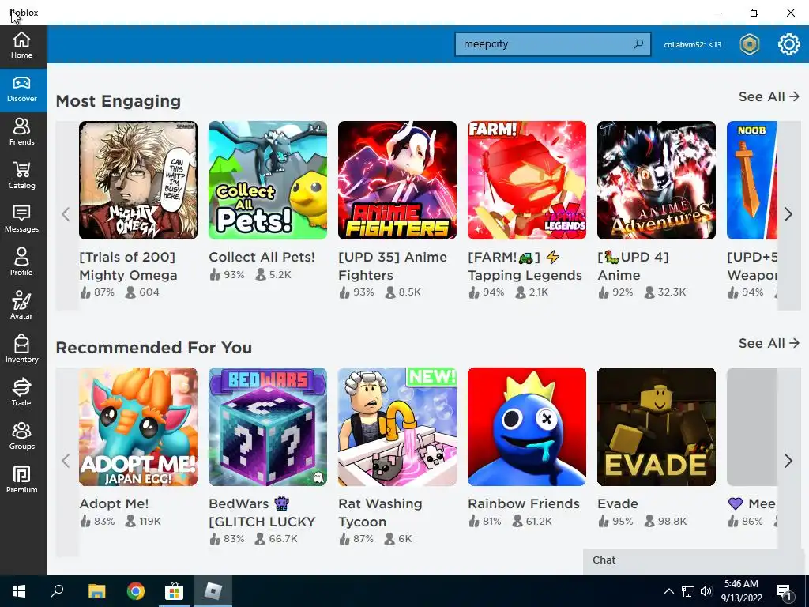Launch Chrome from the taskbar

136,591
